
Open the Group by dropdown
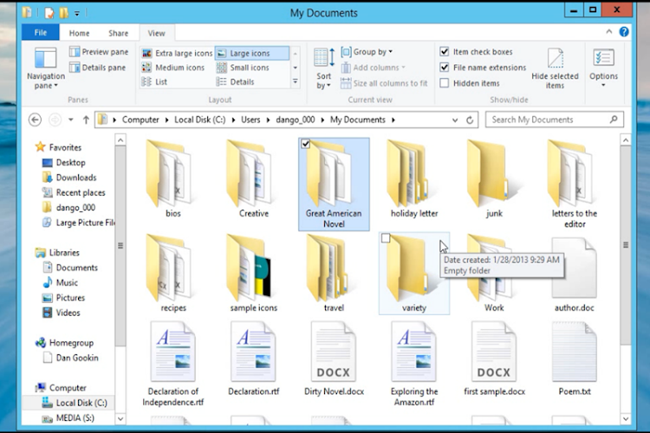pyautogui.click(x=367, y=52)
